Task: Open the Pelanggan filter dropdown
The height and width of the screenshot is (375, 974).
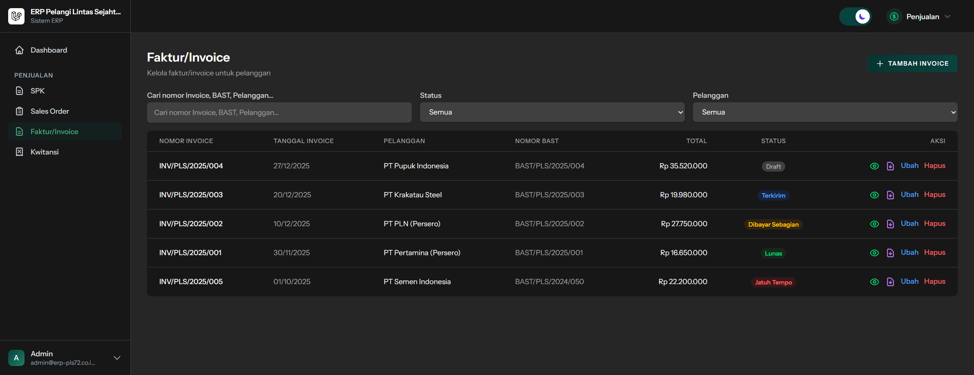Action: coord(825,112)
